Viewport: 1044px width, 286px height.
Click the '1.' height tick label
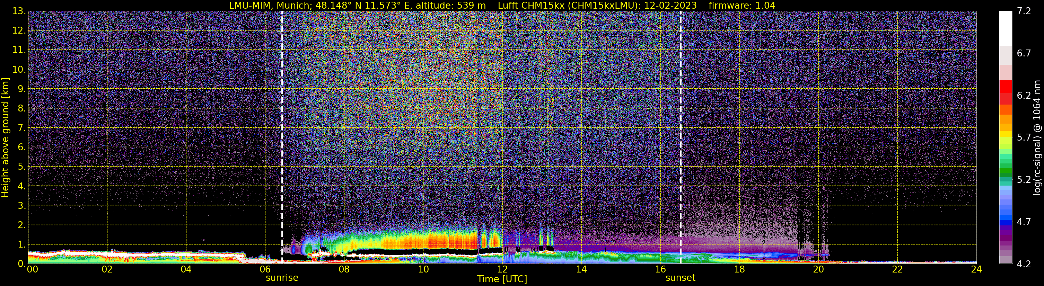[x=22, y=244]
